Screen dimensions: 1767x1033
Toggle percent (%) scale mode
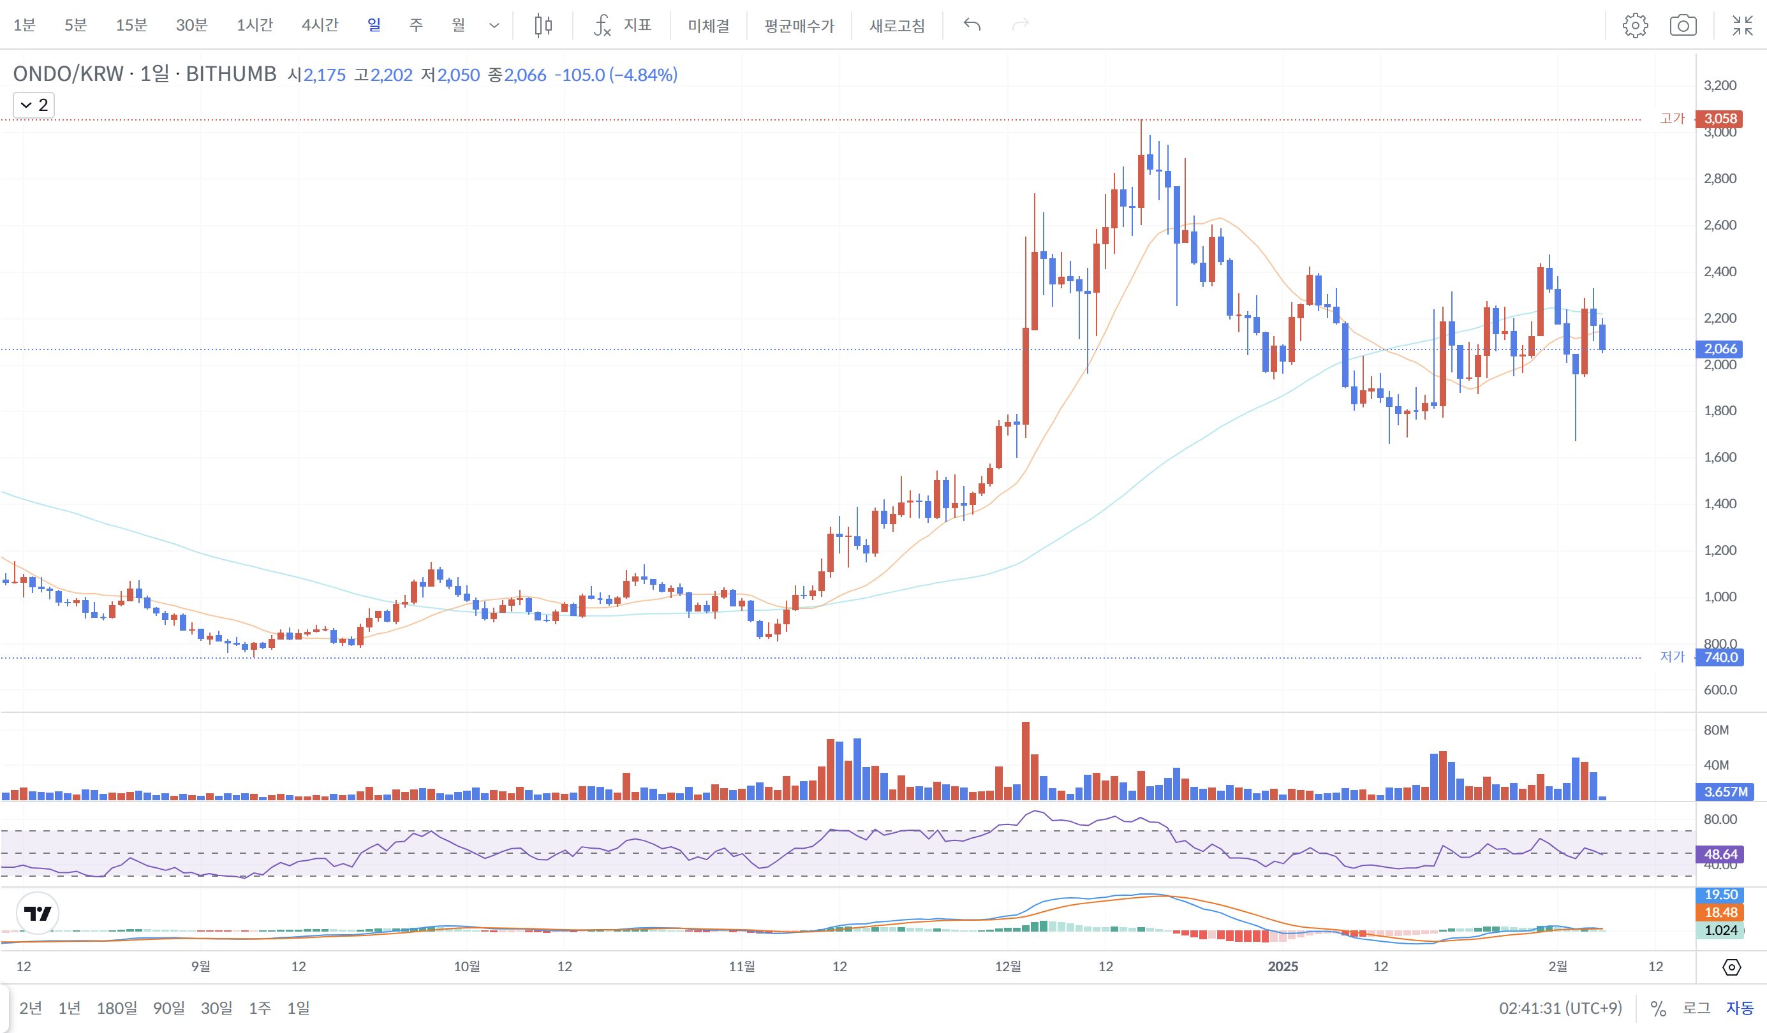tap(1658, 1007)
